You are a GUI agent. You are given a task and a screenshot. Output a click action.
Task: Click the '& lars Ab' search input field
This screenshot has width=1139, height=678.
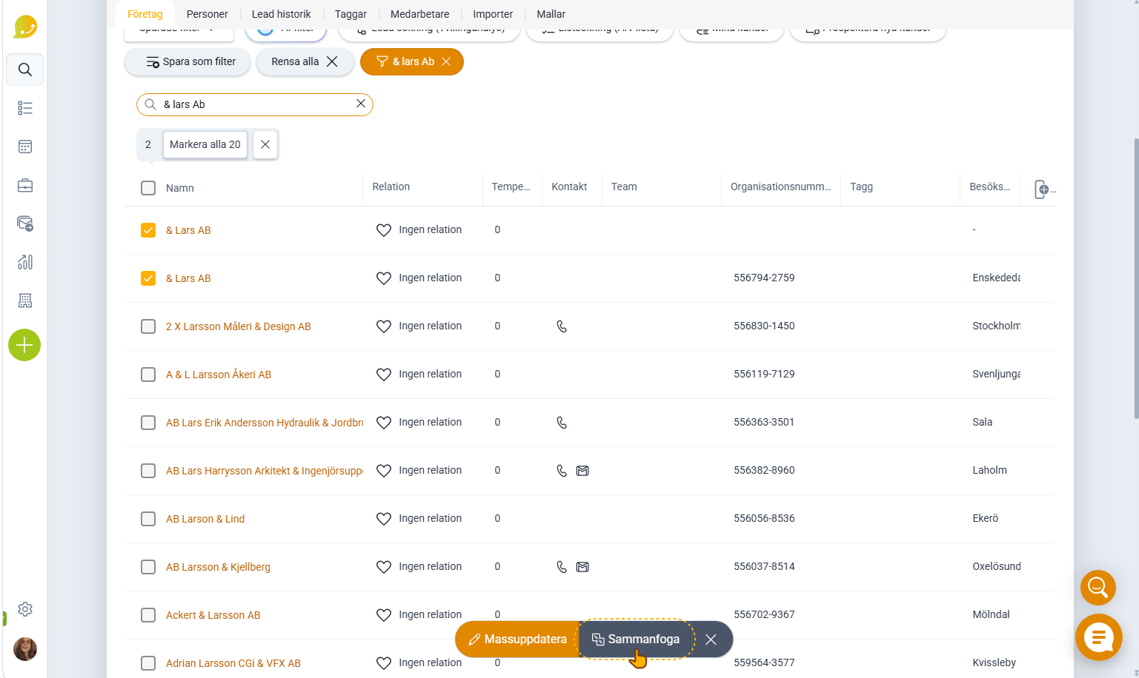255,104
